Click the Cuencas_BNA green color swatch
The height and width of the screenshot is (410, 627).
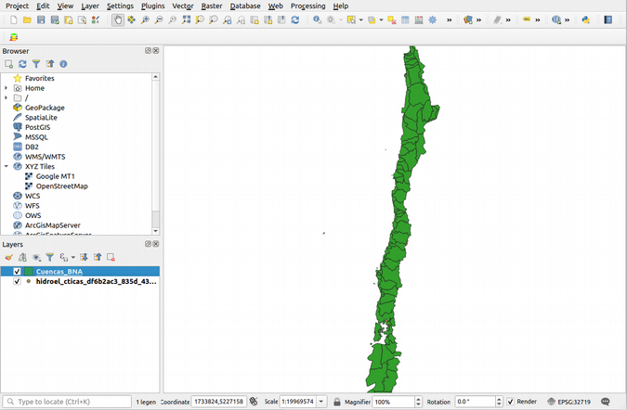29,272
